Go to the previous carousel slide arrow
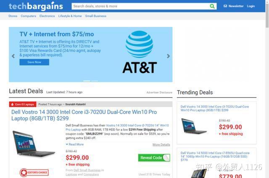269x178 pixels. pyautogui.click(x=13, y=56)
